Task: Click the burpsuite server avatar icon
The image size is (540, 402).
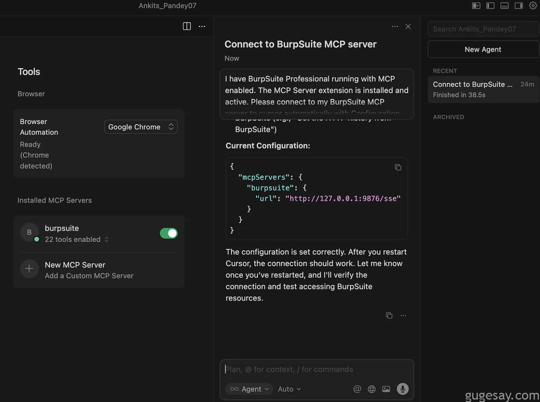Action: tap(29, 232)
